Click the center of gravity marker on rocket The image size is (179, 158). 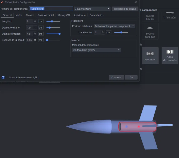point(126,127)
